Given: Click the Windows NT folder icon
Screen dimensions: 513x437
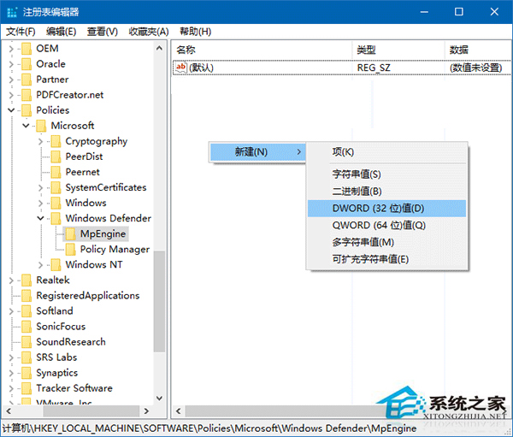Looking at the screenshot, I should [56, 264].
